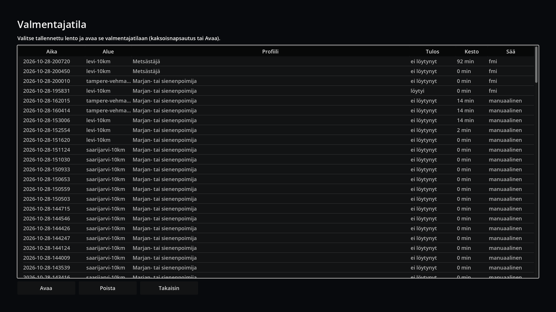Click 'tampere-vehma...' in the 160414 row
556x312 pixels.
[109, 110]
